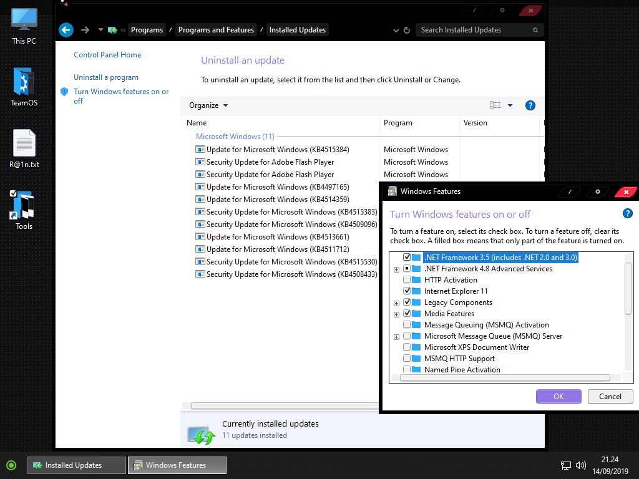Screen dimensions: 639x479
Task: Open the Uninstall a program link
Action: [106, 77]
